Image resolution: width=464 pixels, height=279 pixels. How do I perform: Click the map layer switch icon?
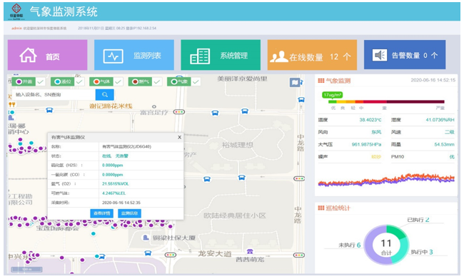point(295,82)
